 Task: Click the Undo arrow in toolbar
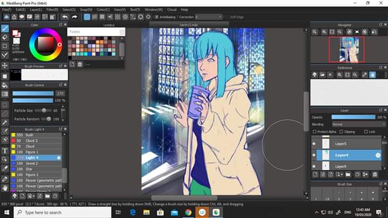65,17
